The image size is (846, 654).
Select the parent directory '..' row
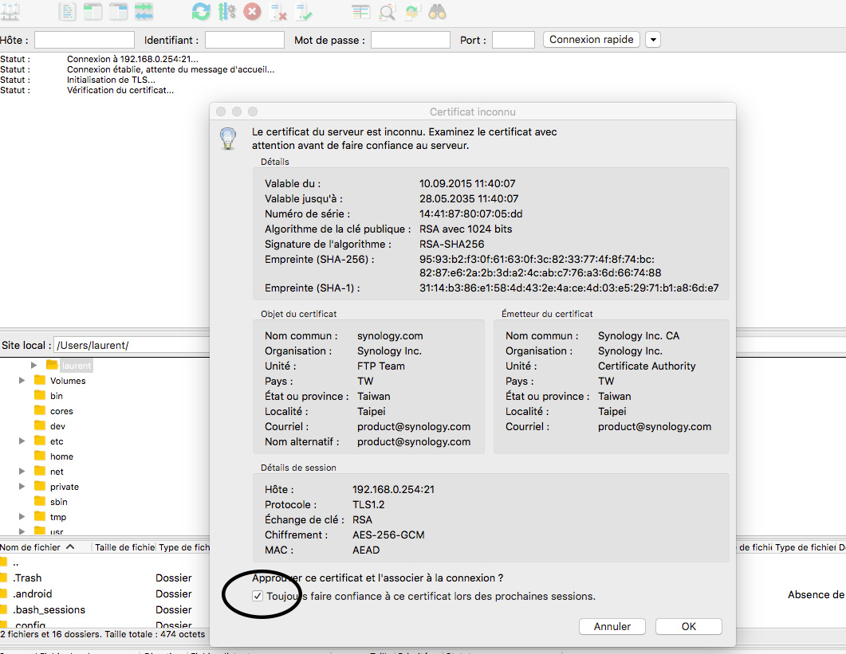104,562
